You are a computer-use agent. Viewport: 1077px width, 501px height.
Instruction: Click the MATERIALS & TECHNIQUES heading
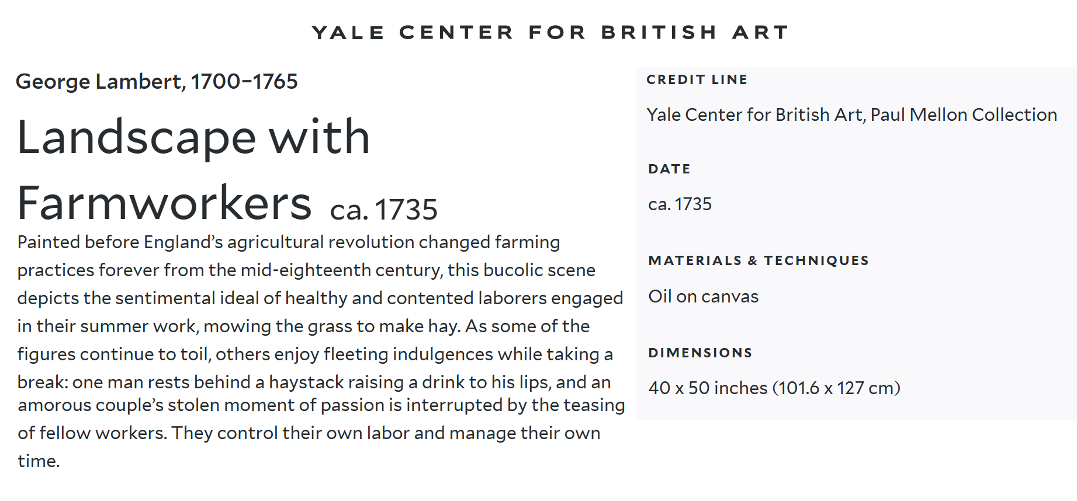[x=758, y=260]
